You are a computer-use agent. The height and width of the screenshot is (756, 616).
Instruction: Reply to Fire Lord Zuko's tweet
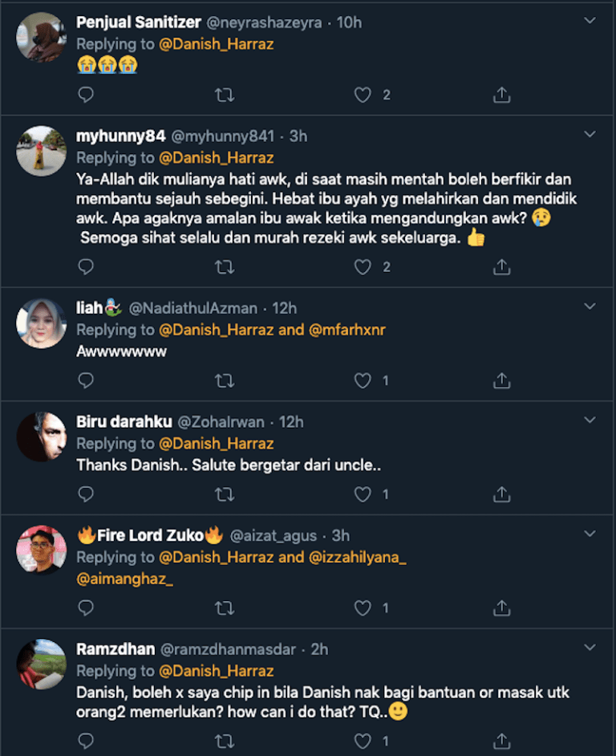[x=84, y=608]
